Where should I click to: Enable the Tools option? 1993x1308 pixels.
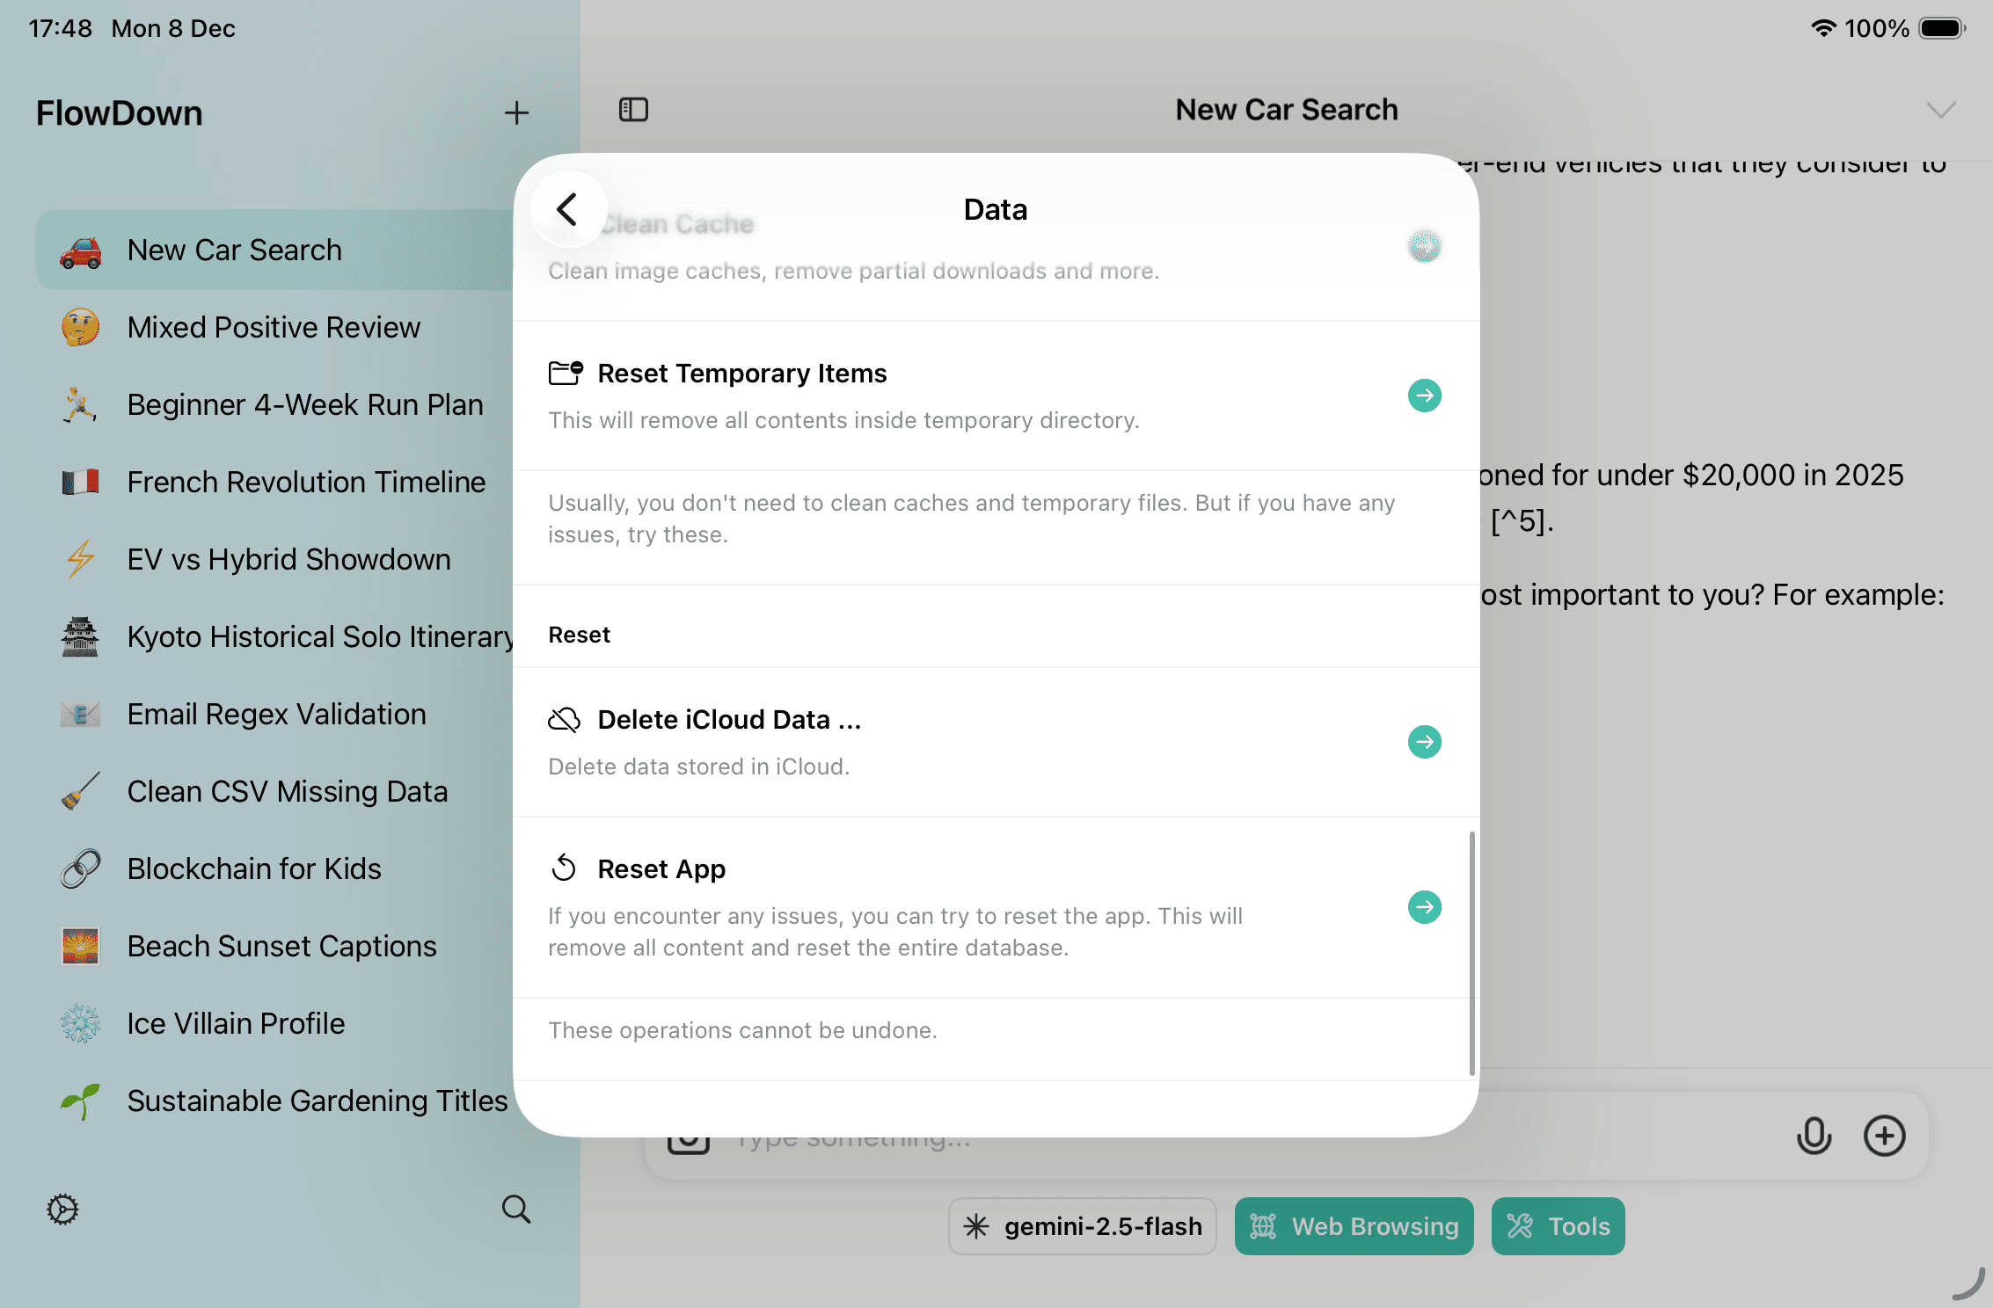click(x=1558, y=1226)
